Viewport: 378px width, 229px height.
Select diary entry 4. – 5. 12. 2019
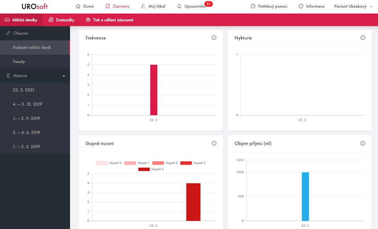[x=28, y=104]
